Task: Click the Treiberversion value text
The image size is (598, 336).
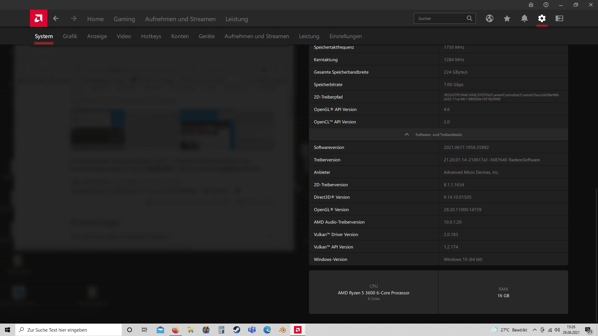Action: click(491, 160)
